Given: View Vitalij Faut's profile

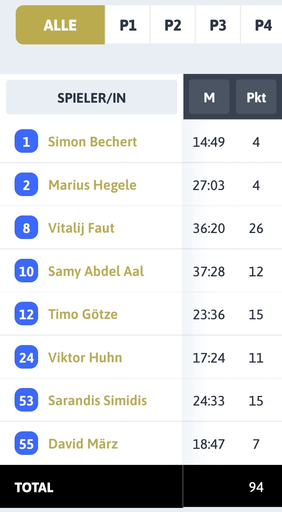Looking at the screenshot, I should [x=81, y=228].
